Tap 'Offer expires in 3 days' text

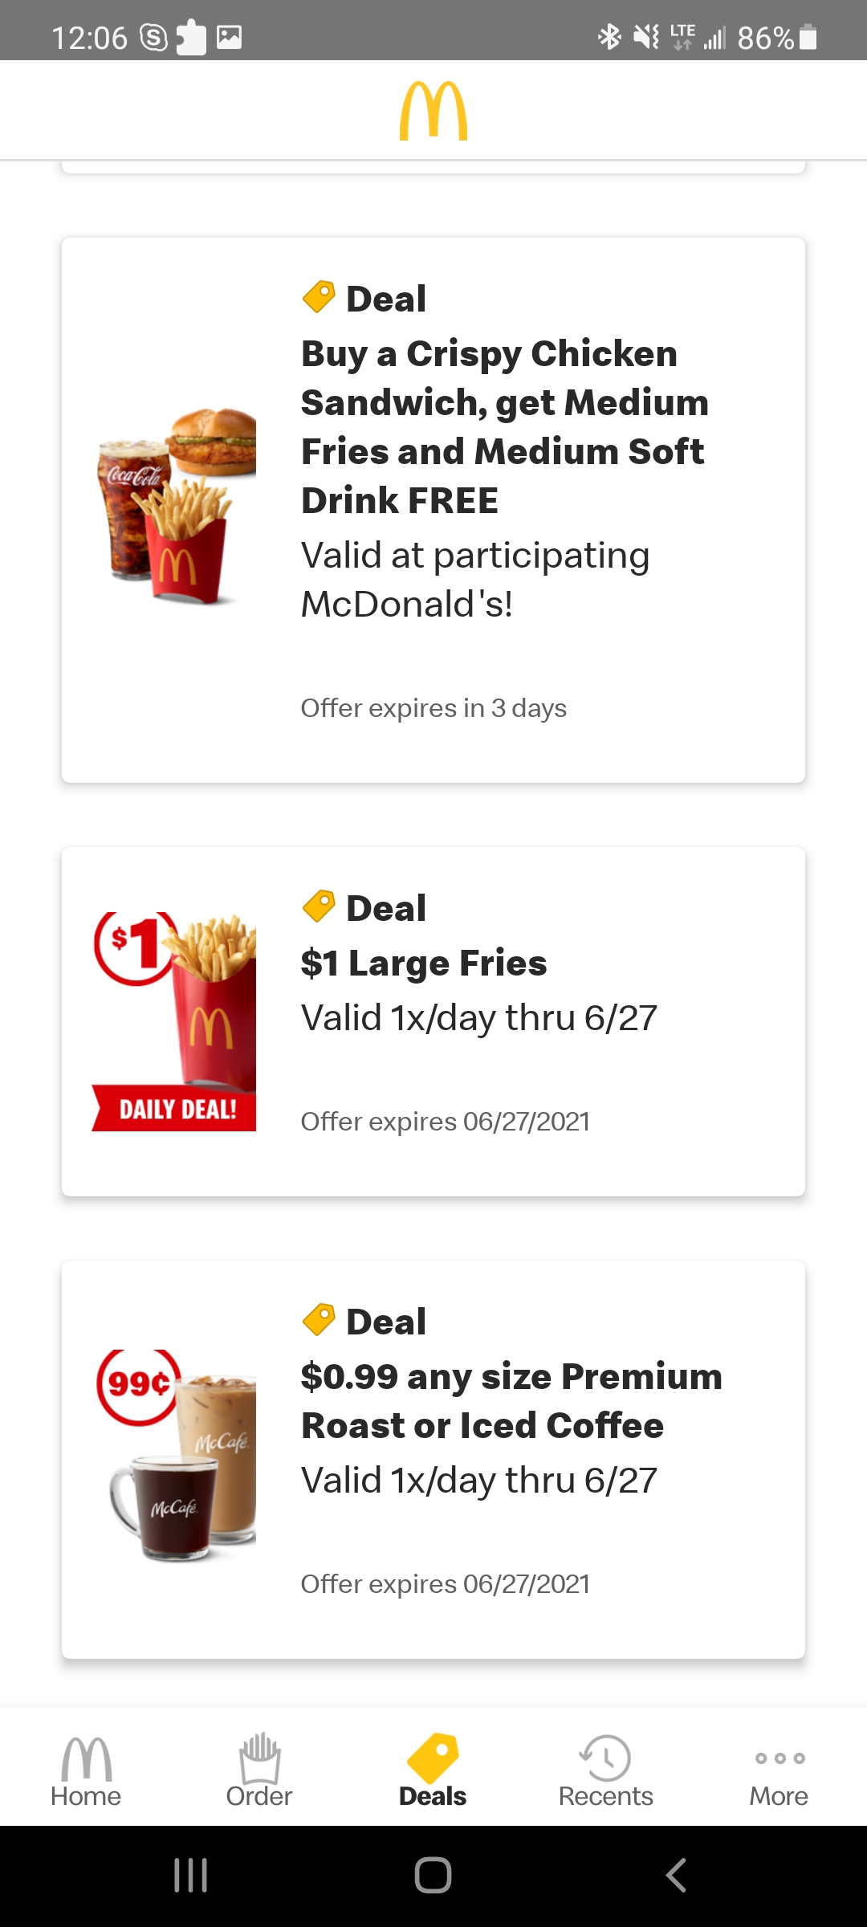tap(433, 708)
